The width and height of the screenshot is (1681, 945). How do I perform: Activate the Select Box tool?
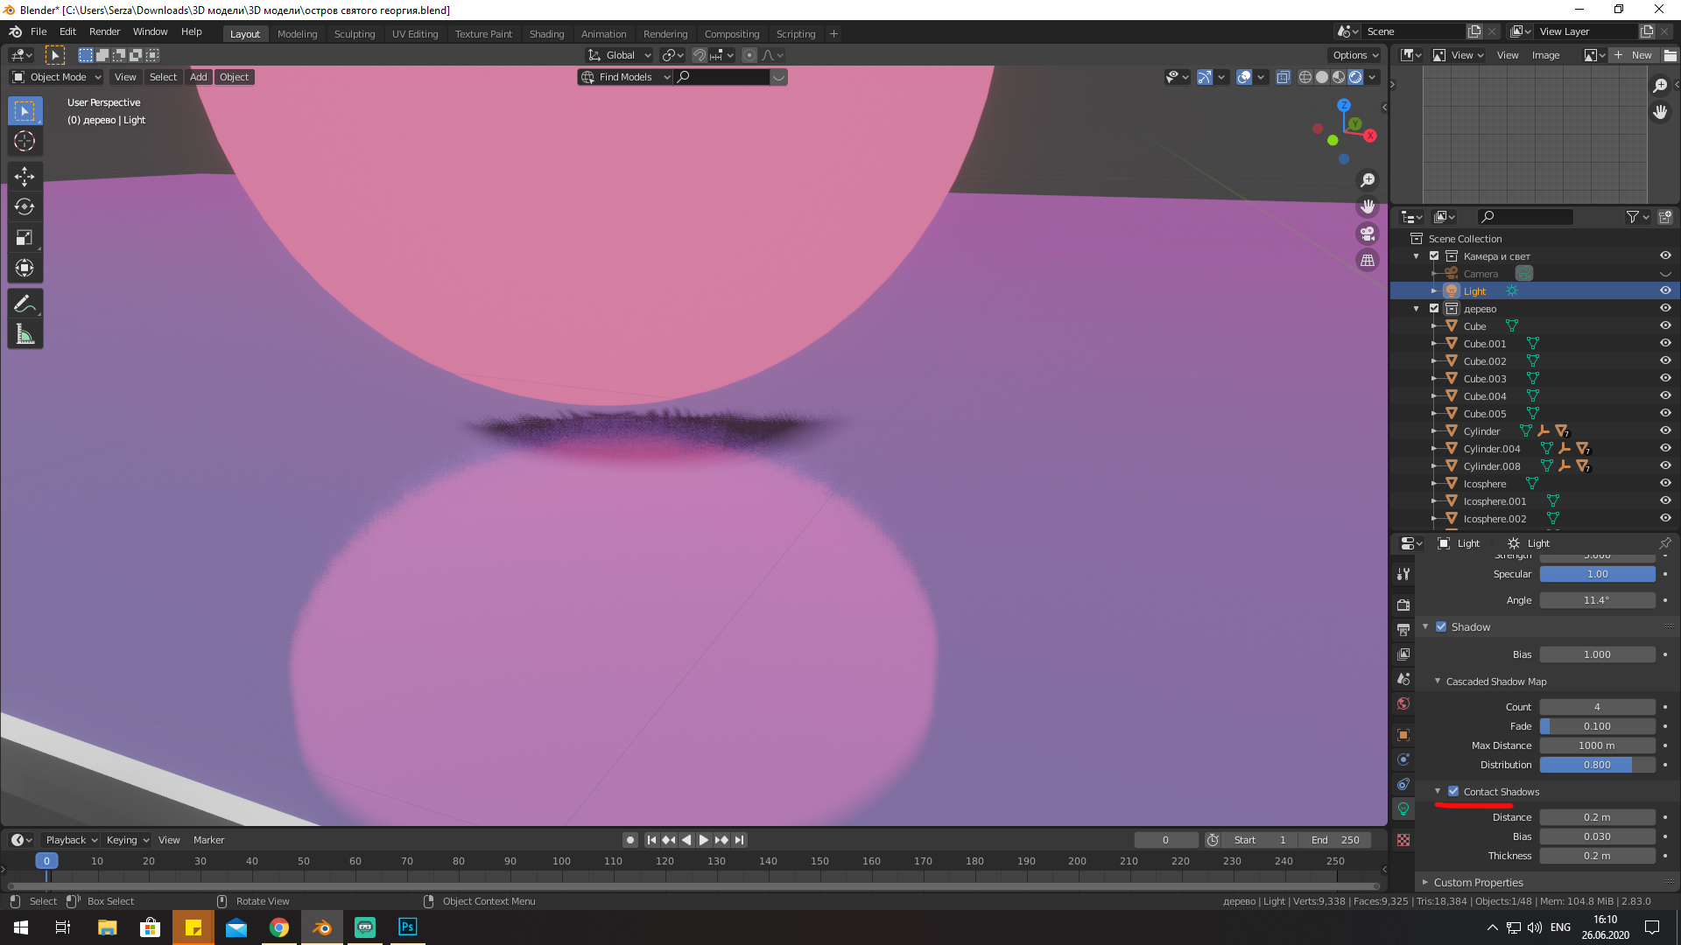[x=25, y=110]
